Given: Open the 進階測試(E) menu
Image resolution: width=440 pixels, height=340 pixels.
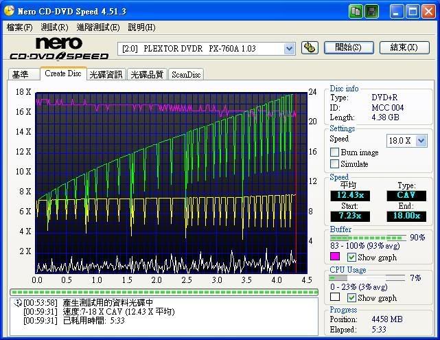Looking at the screenshot, I should pyautogui.click(x=98, y=27).
